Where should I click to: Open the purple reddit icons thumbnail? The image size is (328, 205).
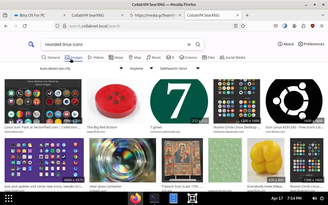pyautogui.click(x=44, y=160)
